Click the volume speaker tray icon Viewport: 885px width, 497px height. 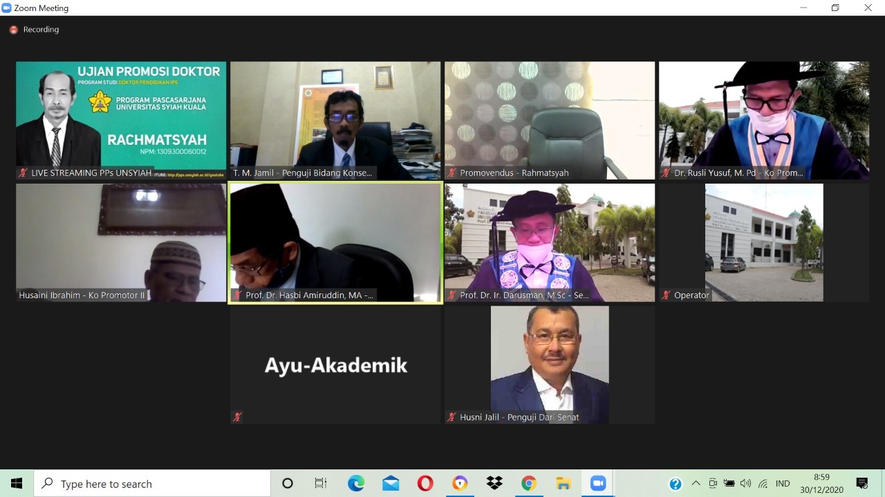[745, 484]
